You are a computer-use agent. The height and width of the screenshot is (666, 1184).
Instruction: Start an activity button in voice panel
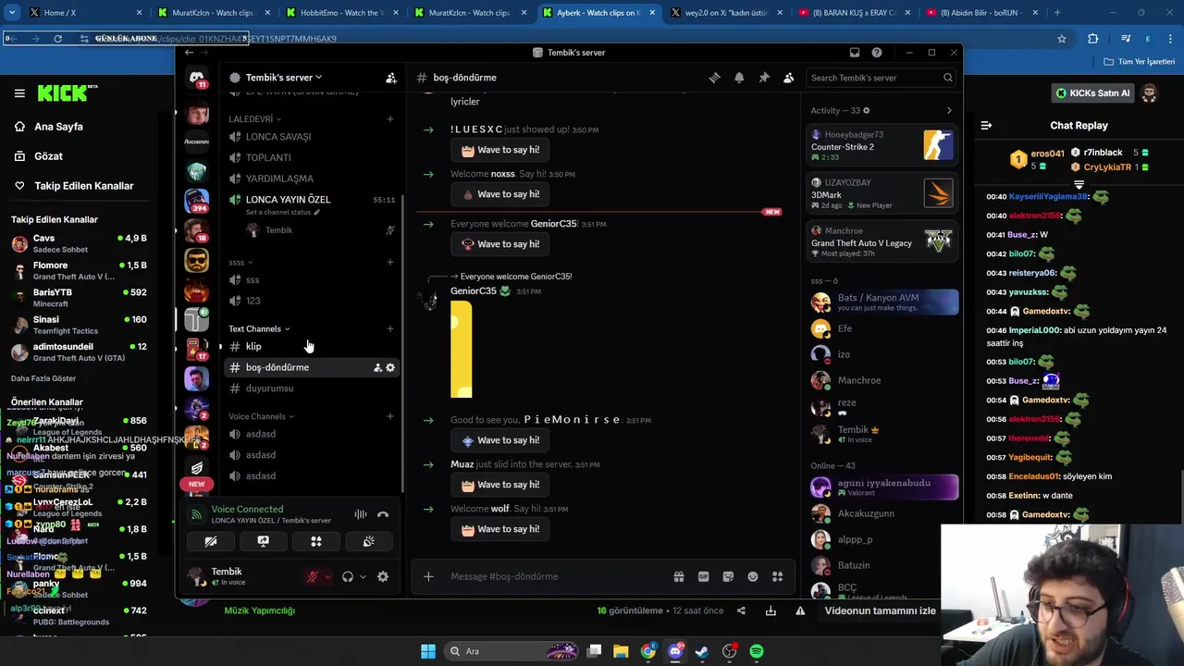(x=316, y=542)
